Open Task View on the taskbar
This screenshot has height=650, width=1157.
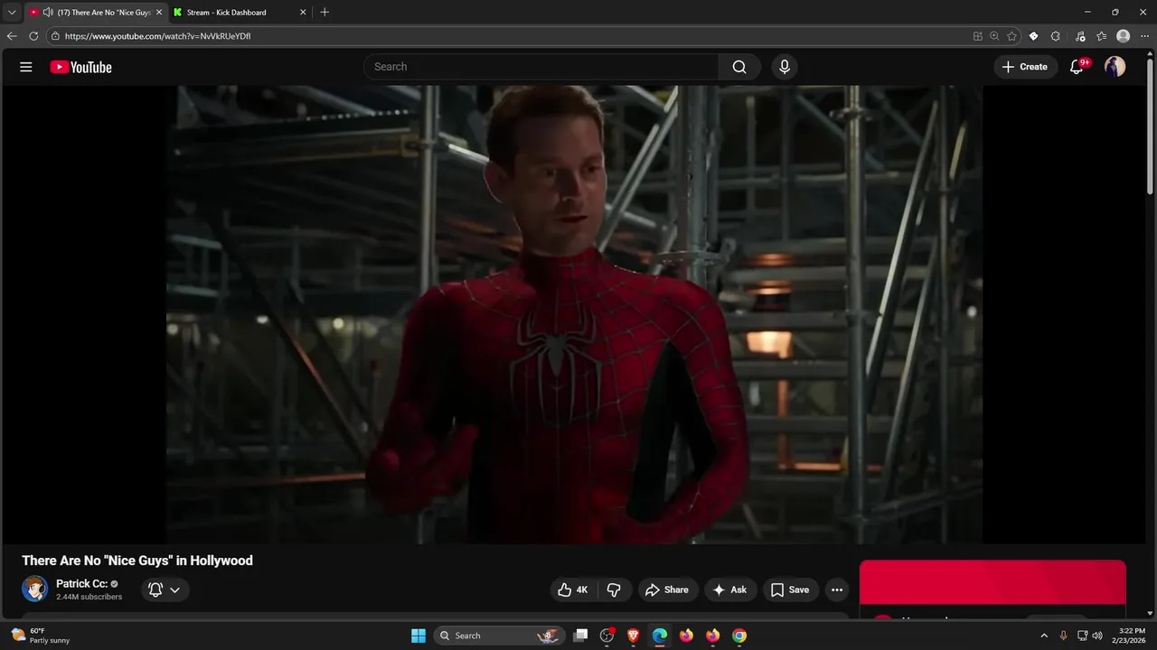coord(581,636)
